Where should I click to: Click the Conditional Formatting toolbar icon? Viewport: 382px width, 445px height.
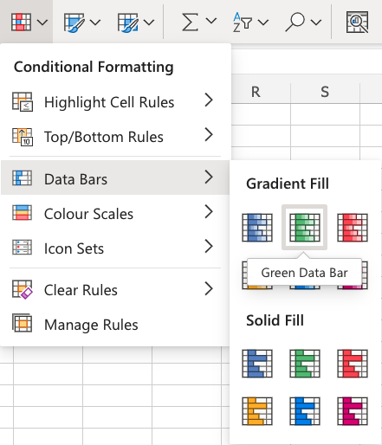21,22
